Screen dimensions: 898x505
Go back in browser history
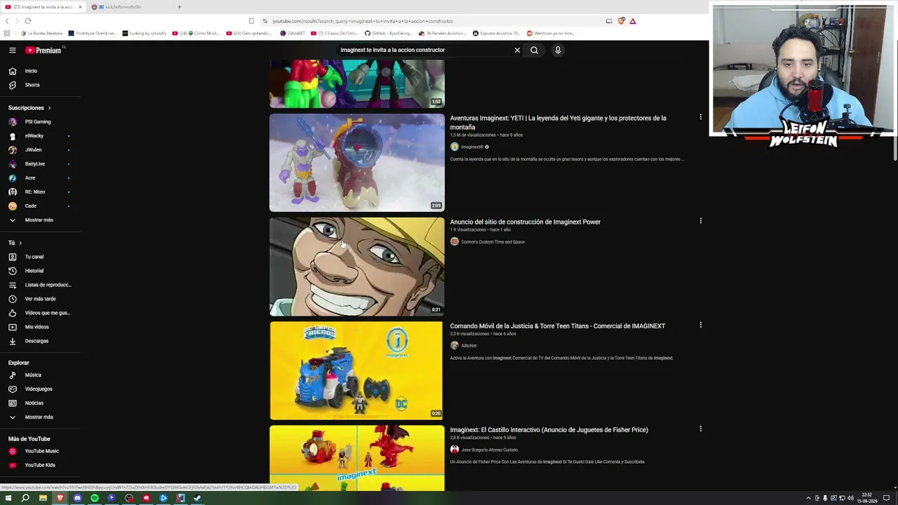(x=7, y=21)
